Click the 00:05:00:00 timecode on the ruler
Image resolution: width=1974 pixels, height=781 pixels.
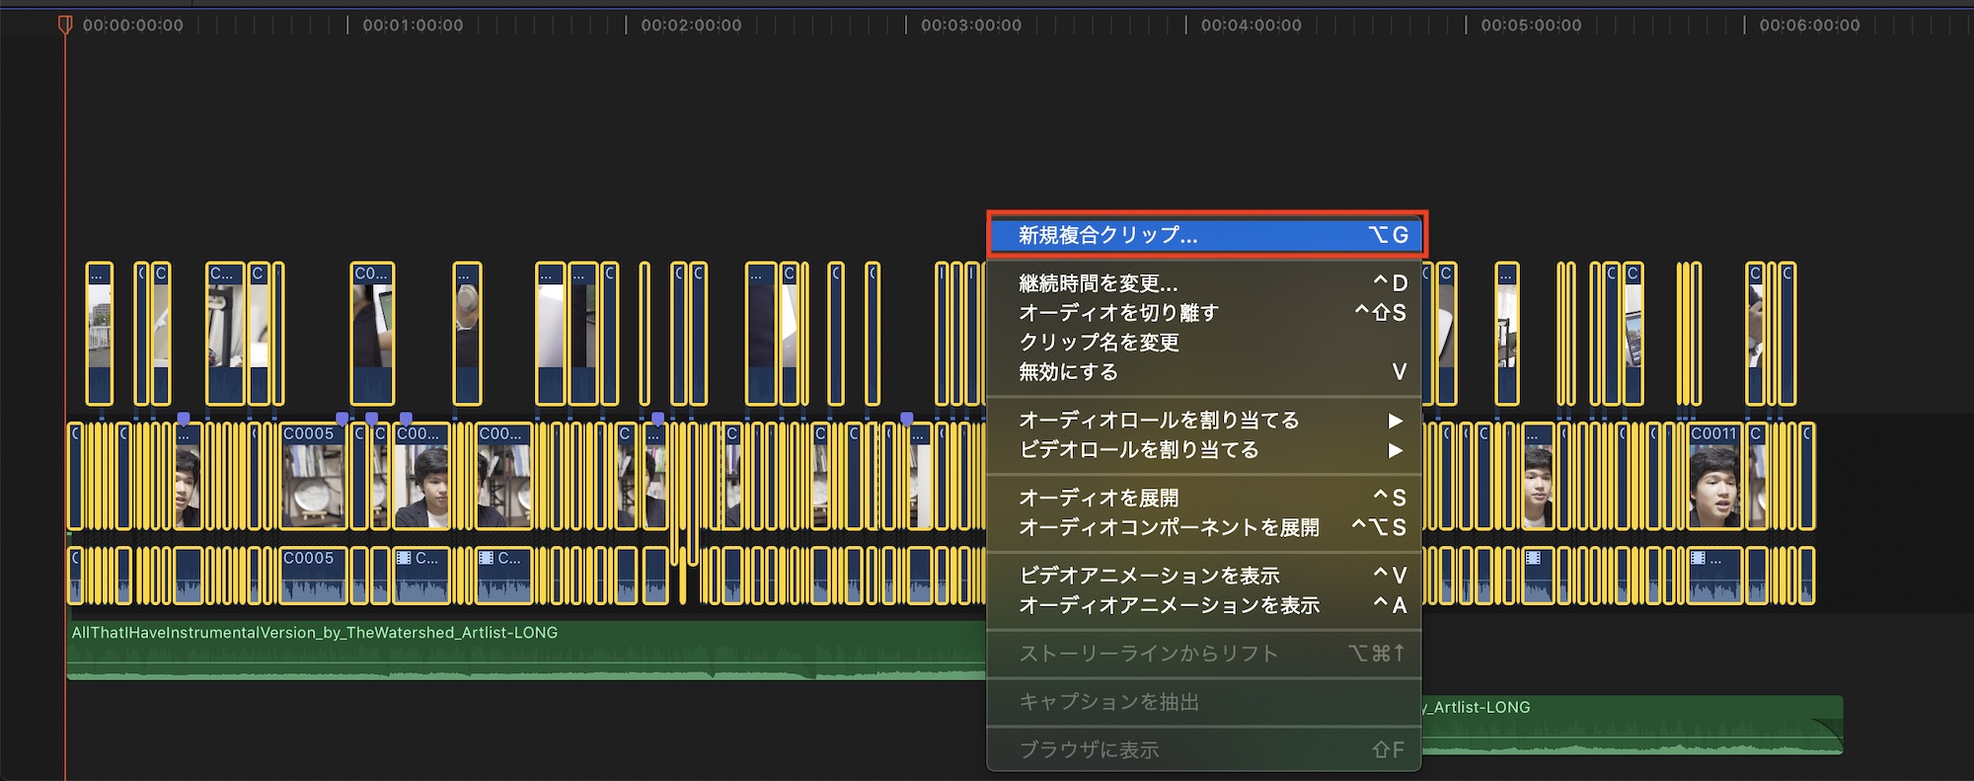point(1531,26)
